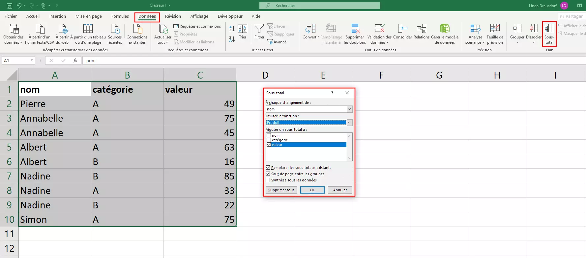Toggle the Filtrer funnel

pos(259,32)
